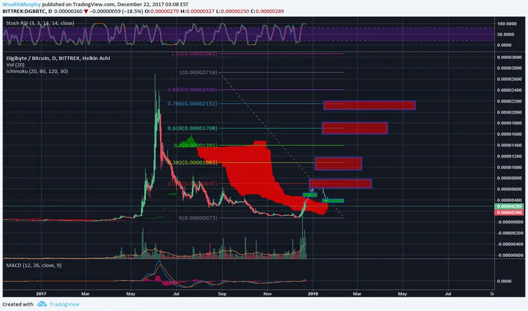Open the TradingView link at bottom
The height and width of the screenshot is (311, 528).
(65, 304)
